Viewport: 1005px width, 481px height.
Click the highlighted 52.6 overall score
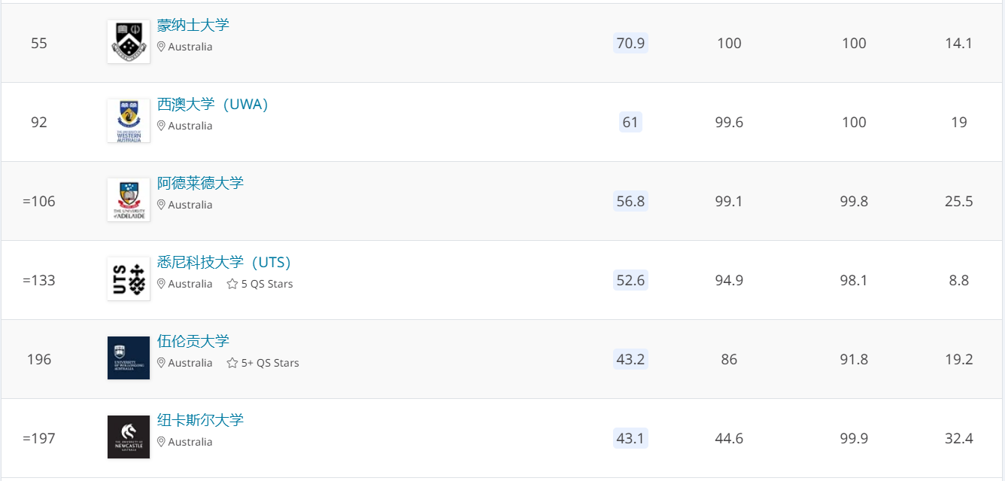(x=630, y=280)
